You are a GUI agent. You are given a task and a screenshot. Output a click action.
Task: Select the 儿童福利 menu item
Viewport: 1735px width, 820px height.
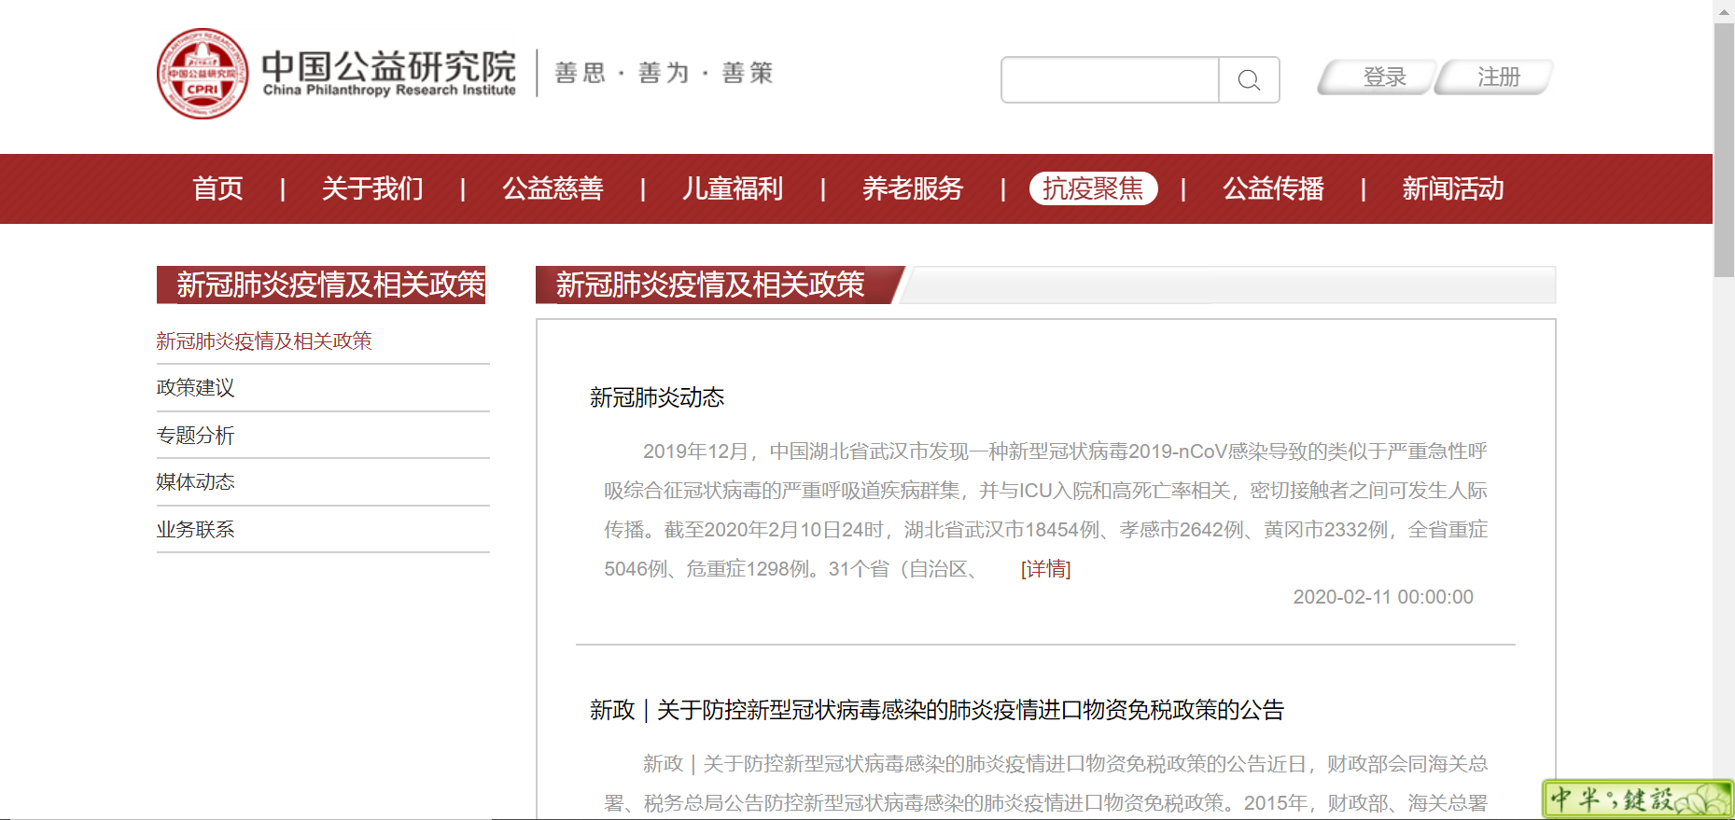[x=733, y=188]
